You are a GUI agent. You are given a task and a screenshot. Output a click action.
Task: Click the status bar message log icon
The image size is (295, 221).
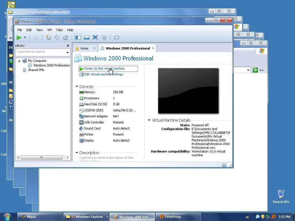point(224,165)
